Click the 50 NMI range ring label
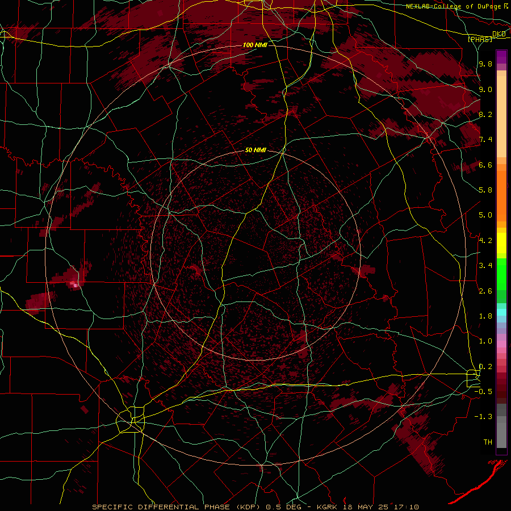 [x=256, y=150]
